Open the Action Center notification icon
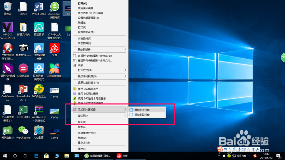This screenshot has height=160, width=285. click(x=279, y=156)
